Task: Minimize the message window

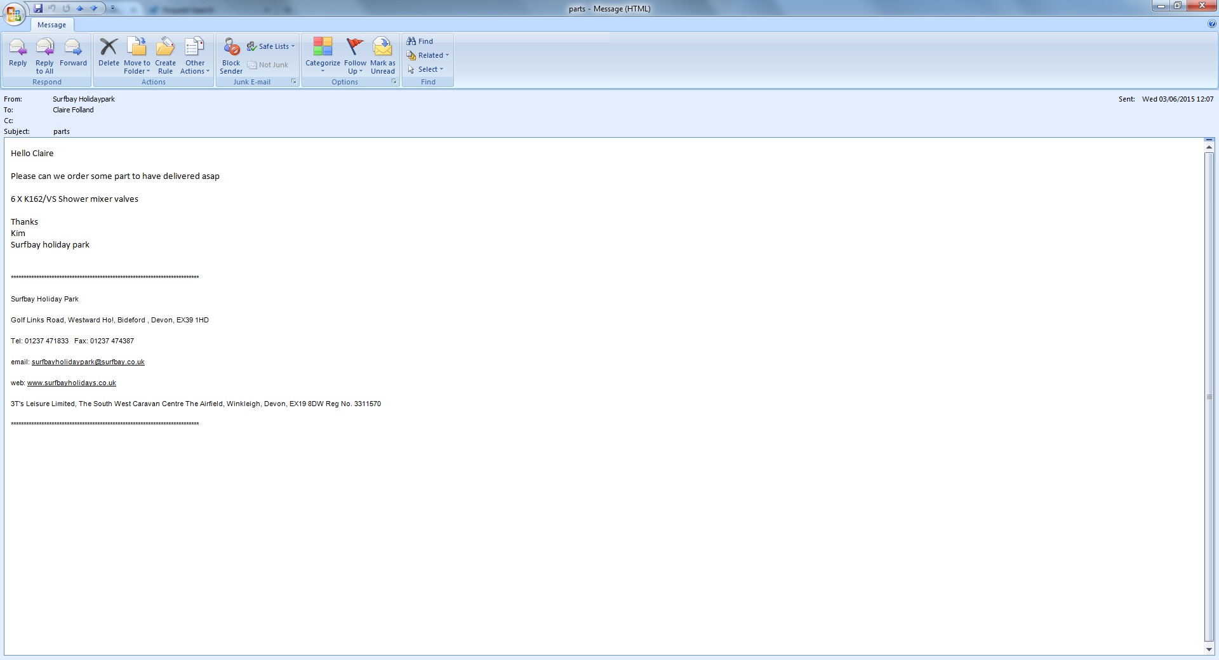Action: 1161,6
